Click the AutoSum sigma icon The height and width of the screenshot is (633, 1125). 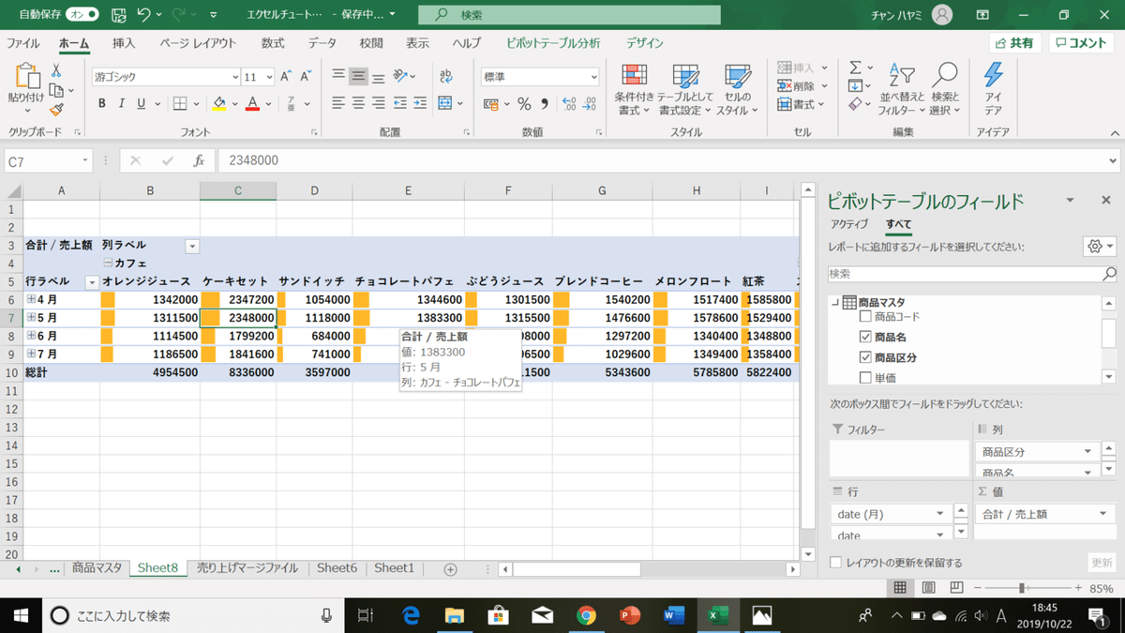pyautogui.click(x=855, y=68)
